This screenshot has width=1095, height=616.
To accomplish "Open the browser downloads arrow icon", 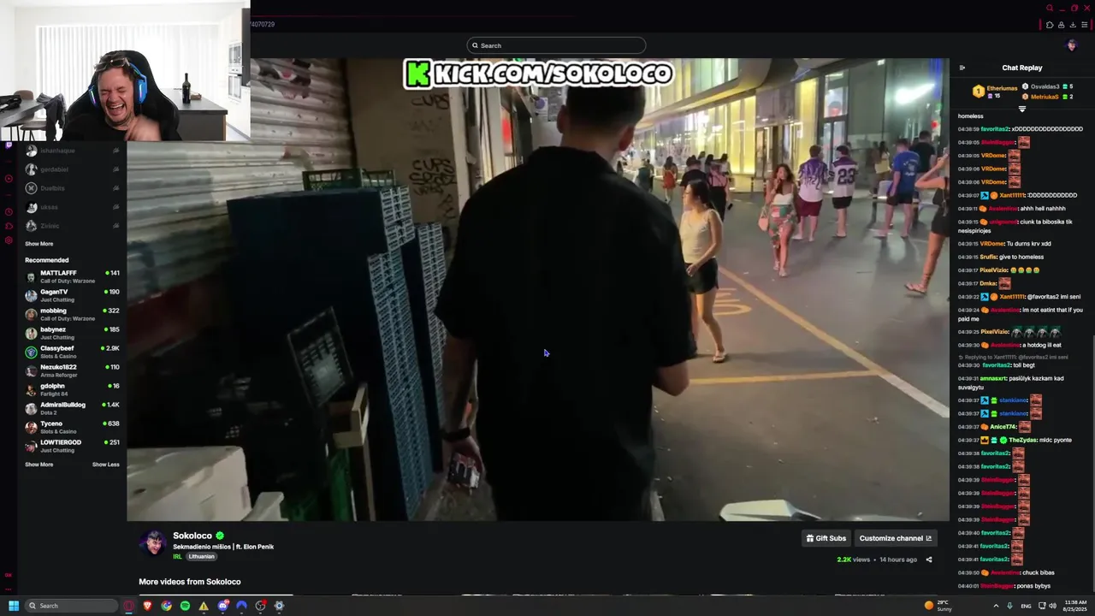I will (1073, 25).
